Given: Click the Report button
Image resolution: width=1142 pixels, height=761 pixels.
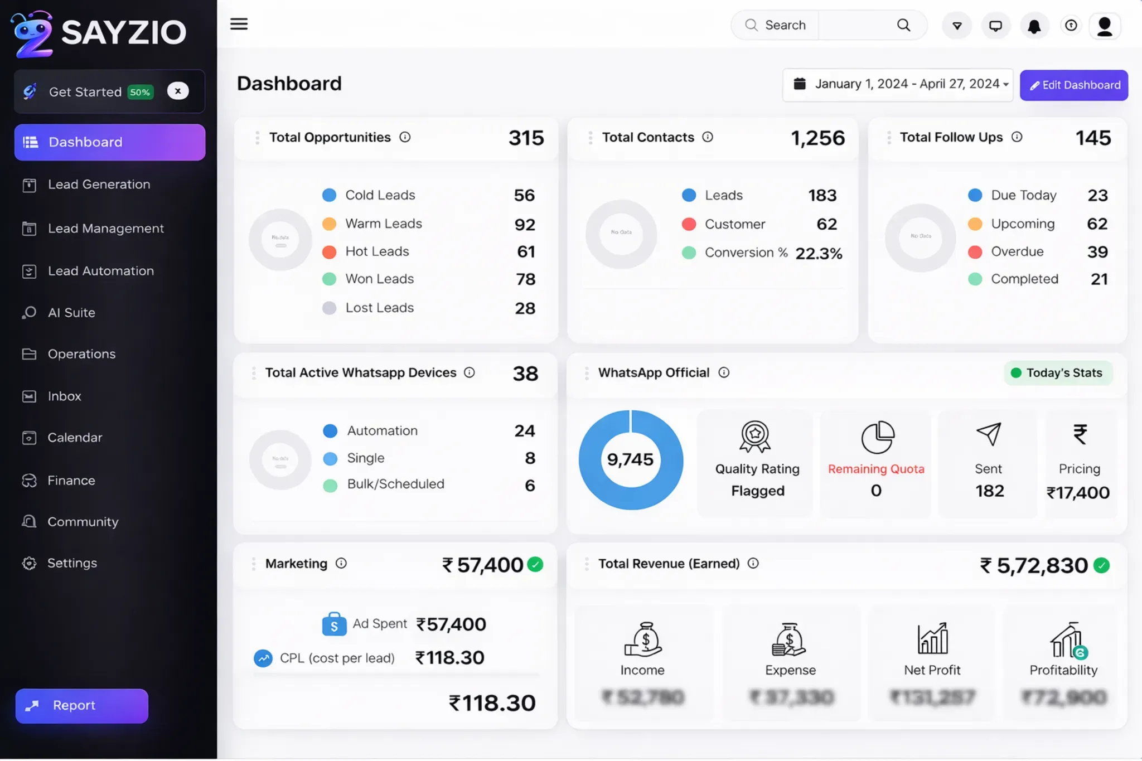Looking at the screenshot, I should [x=82, y=706].
